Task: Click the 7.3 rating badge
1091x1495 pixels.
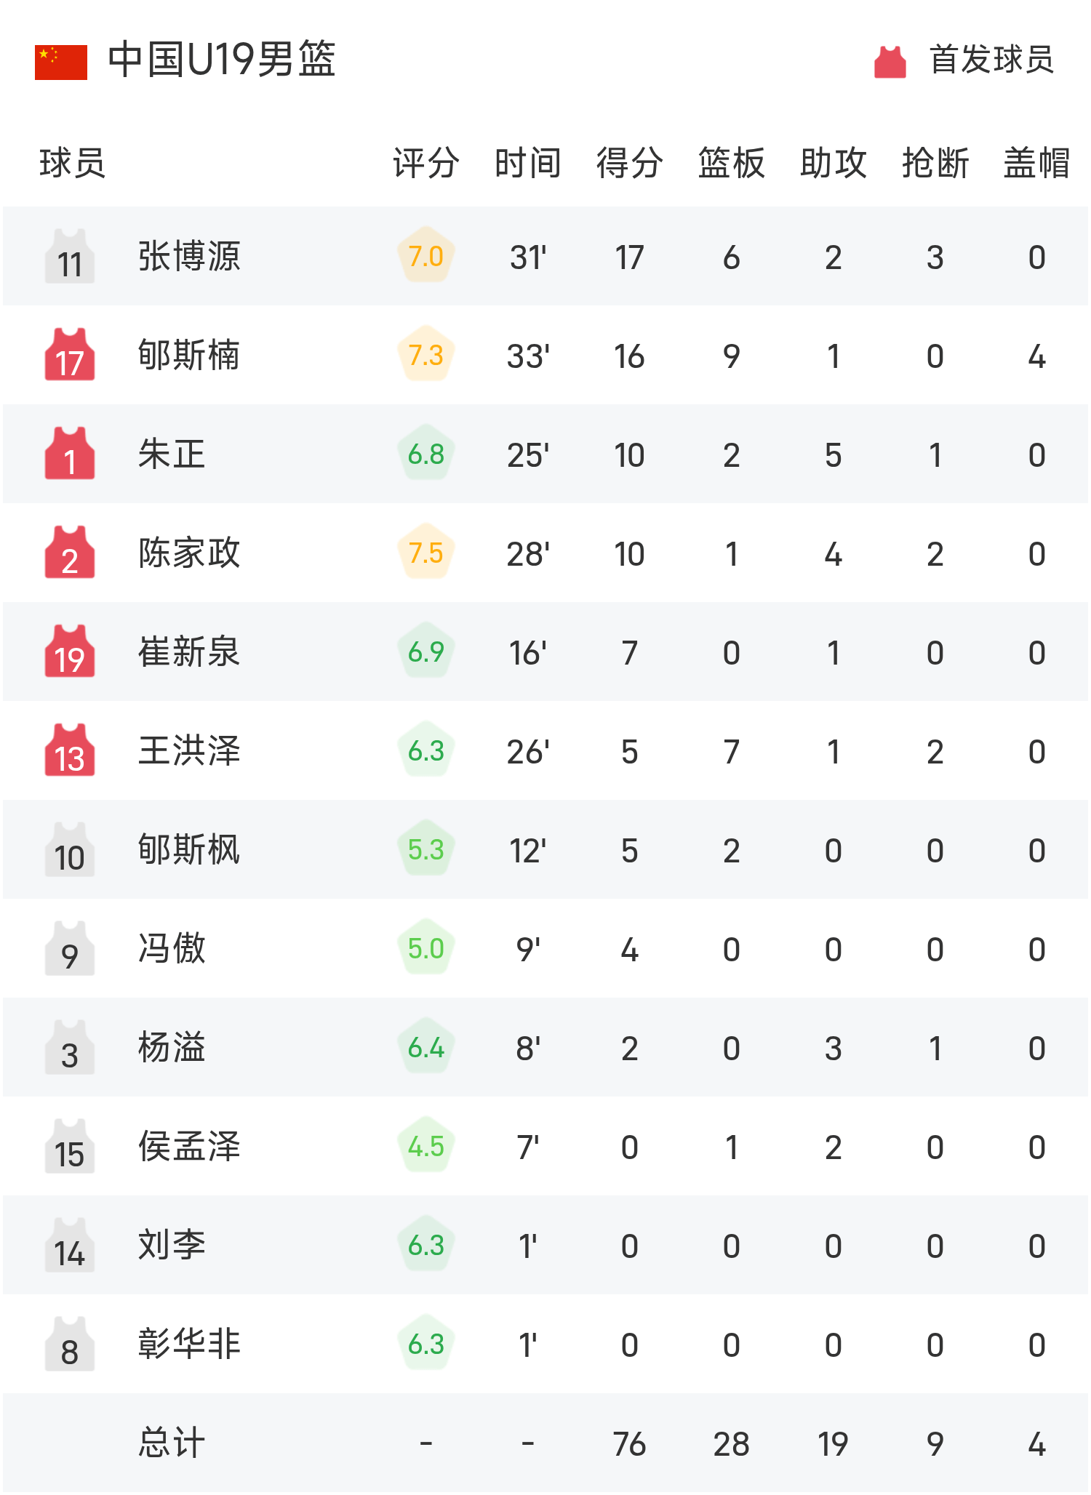Action: tap(426, 355)
